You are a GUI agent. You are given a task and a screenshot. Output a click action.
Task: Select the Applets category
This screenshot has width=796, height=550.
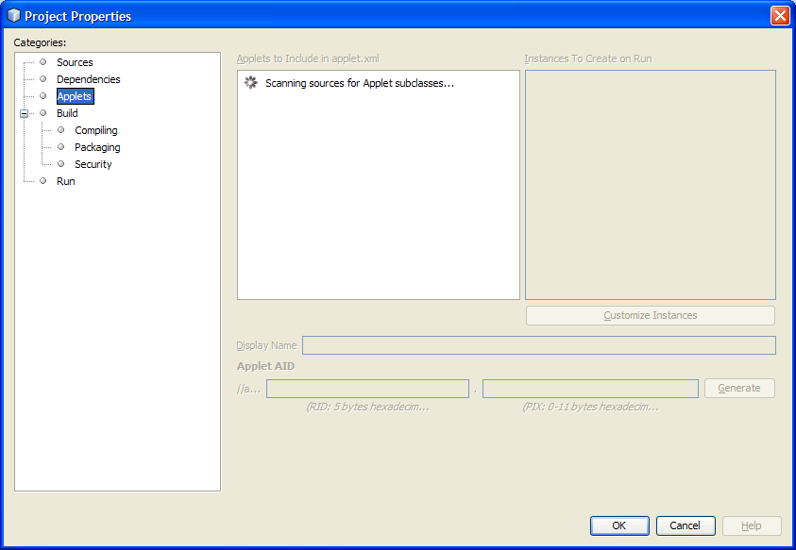pyautogui.click(x=75, y=96)
